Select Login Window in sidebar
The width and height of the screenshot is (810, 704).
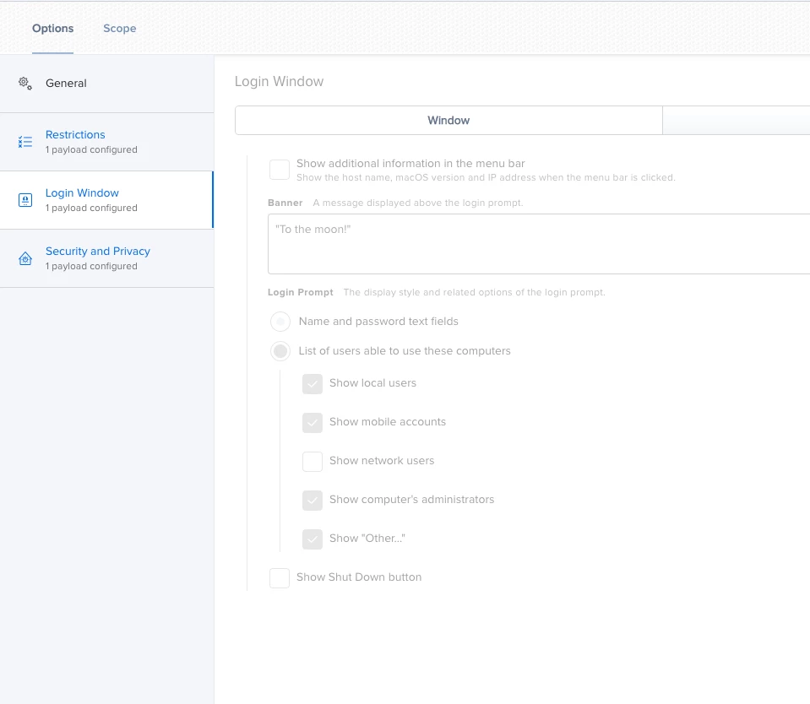click(x=107, y=200)
